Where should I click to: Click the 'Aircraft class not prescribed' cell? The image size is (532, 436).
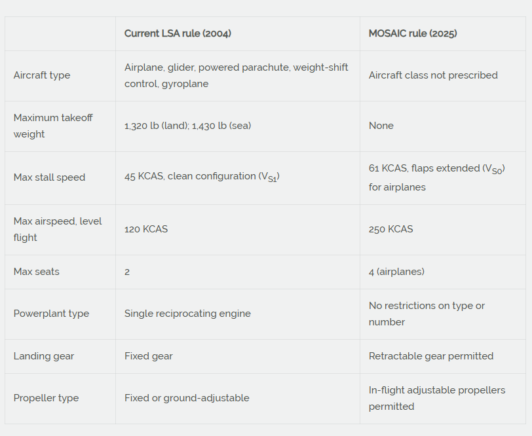[x=433, y=75]
